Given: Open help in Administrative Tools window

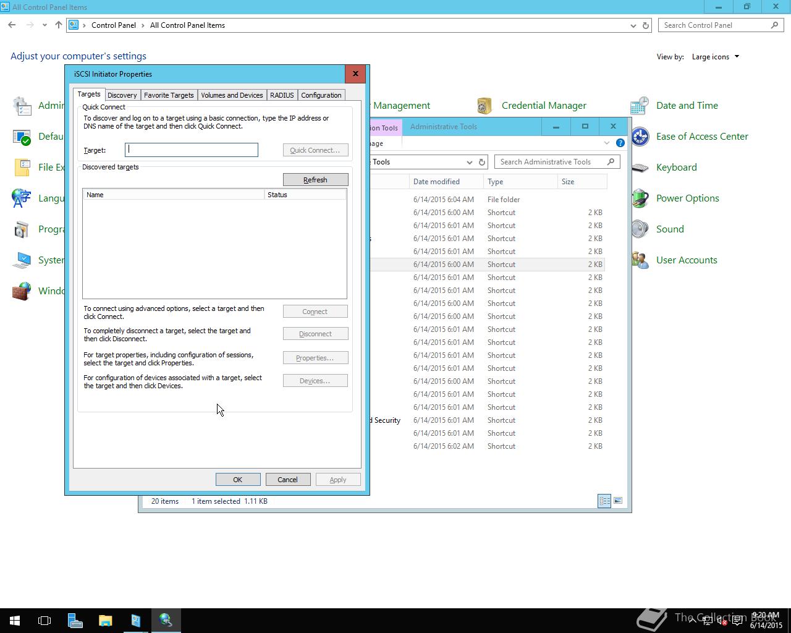Looking at the screenshot, I should point(620,143).
